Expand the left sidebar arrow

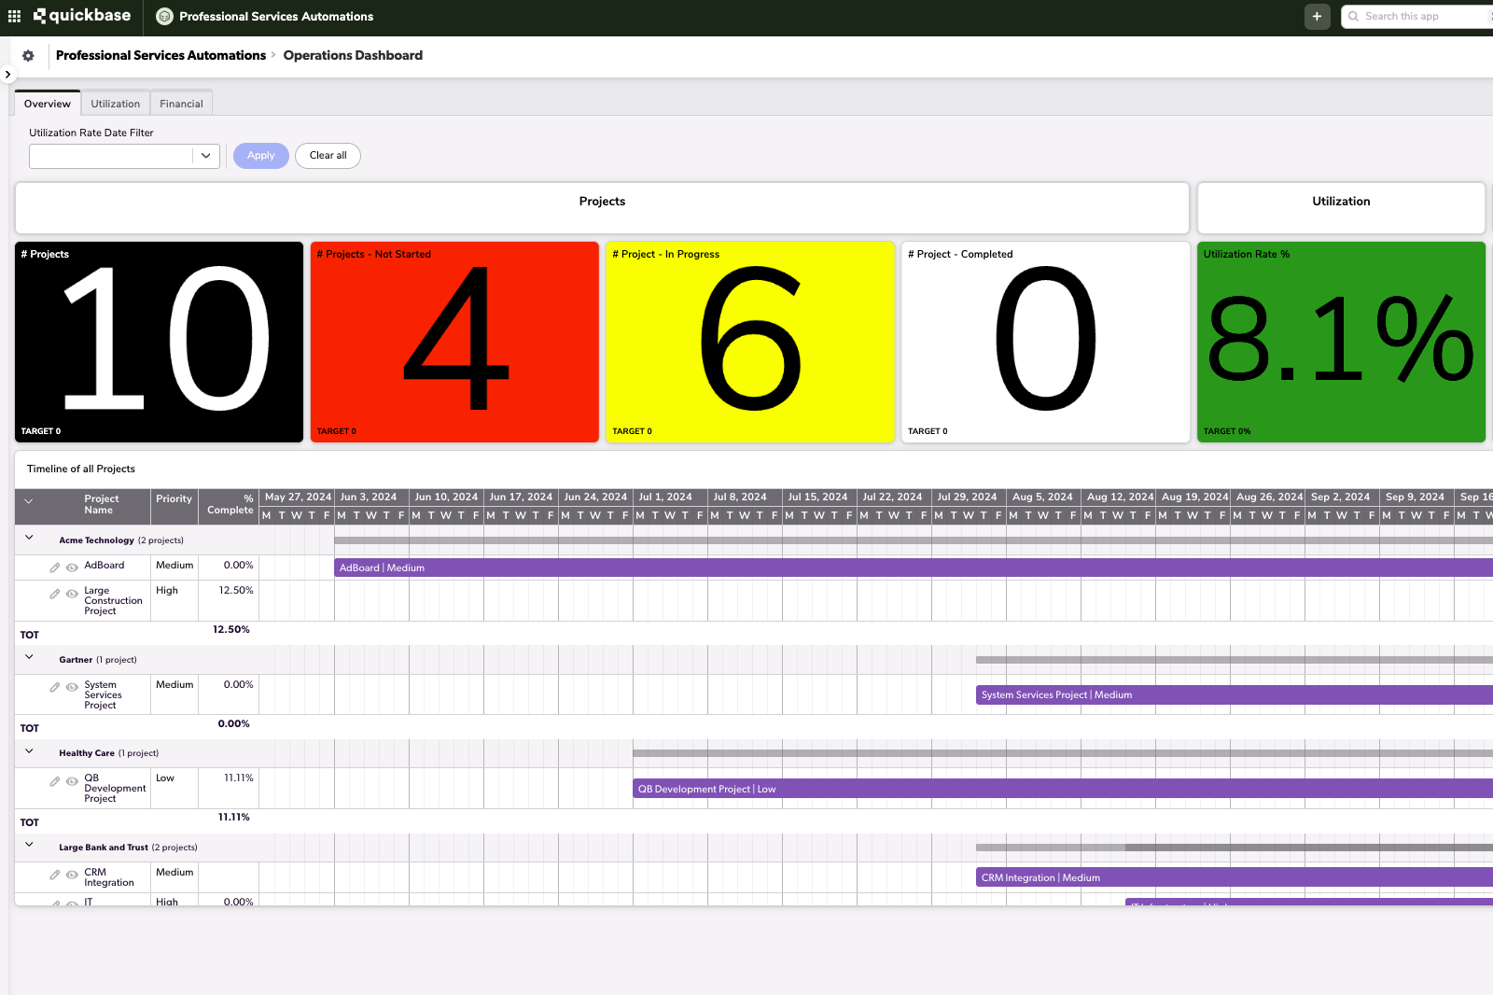tap(8, 74)
